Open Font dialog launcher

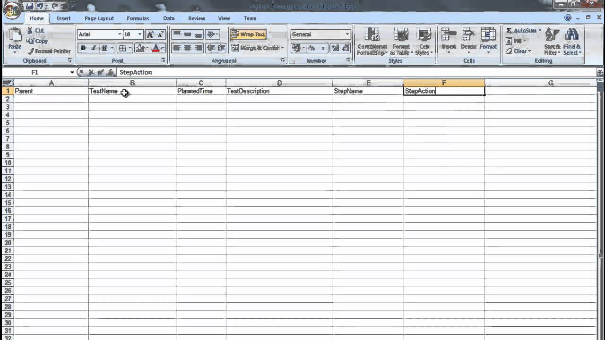[x=164, y=60]
